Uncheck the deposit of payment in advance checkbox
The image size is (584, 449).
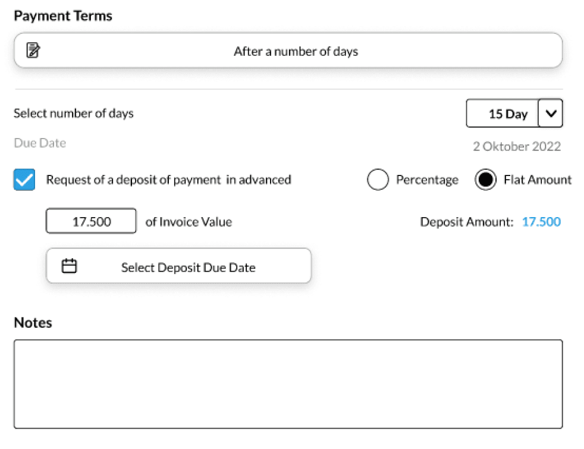coord(23,179)
